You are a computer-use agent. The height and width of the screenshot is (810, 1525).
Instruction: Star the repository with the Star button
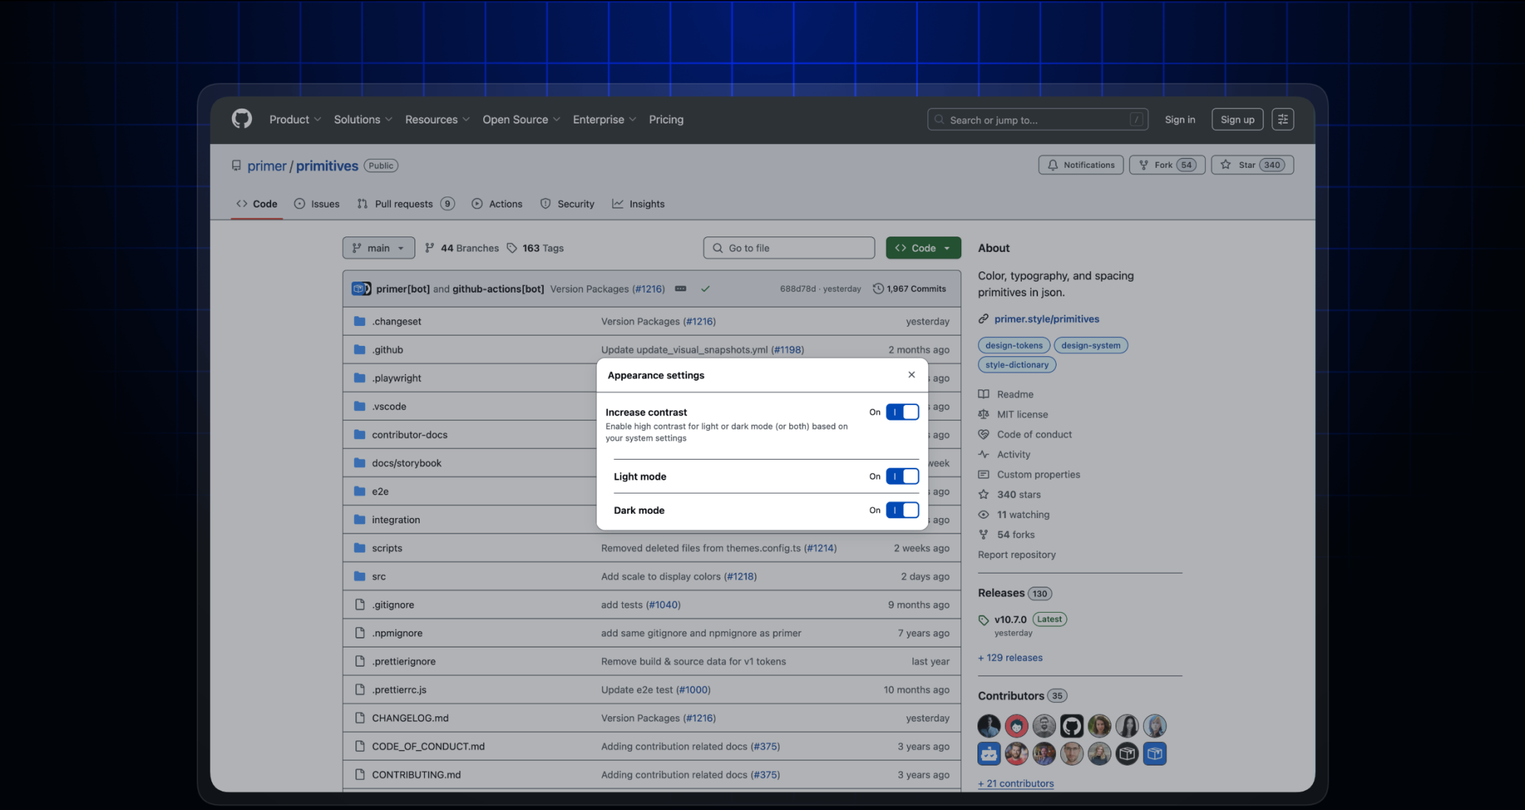1252,165
